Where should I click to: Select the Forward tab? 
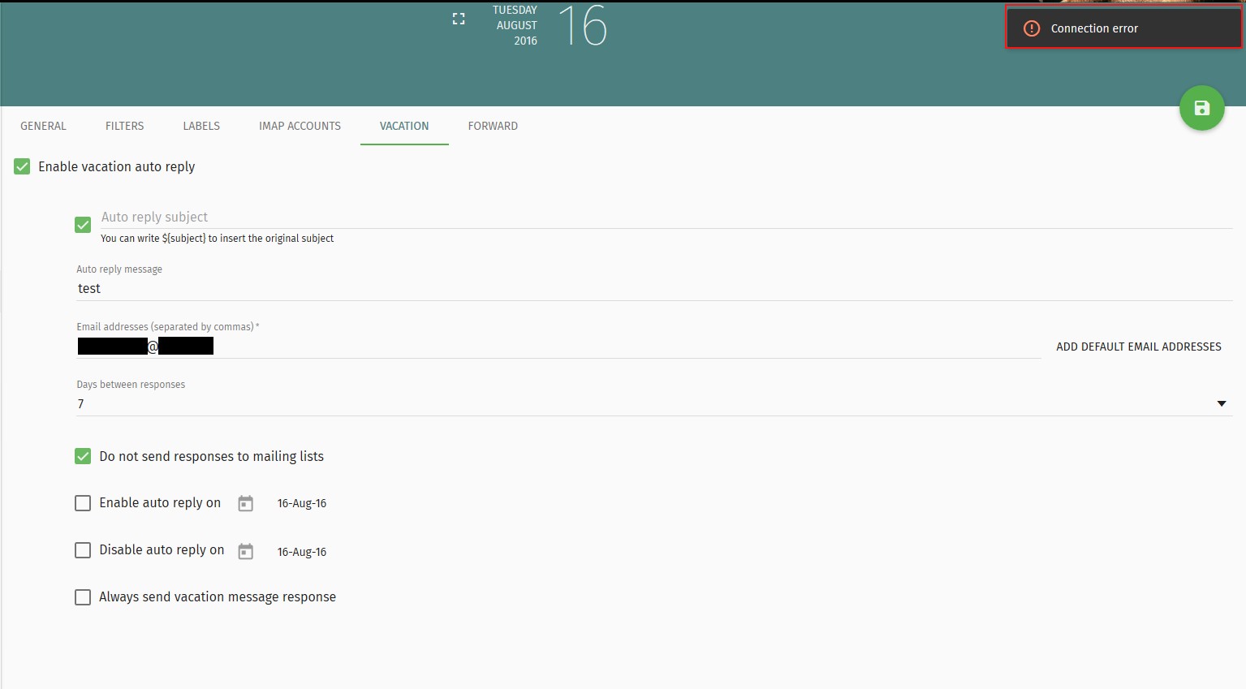(x=493, y=126)
